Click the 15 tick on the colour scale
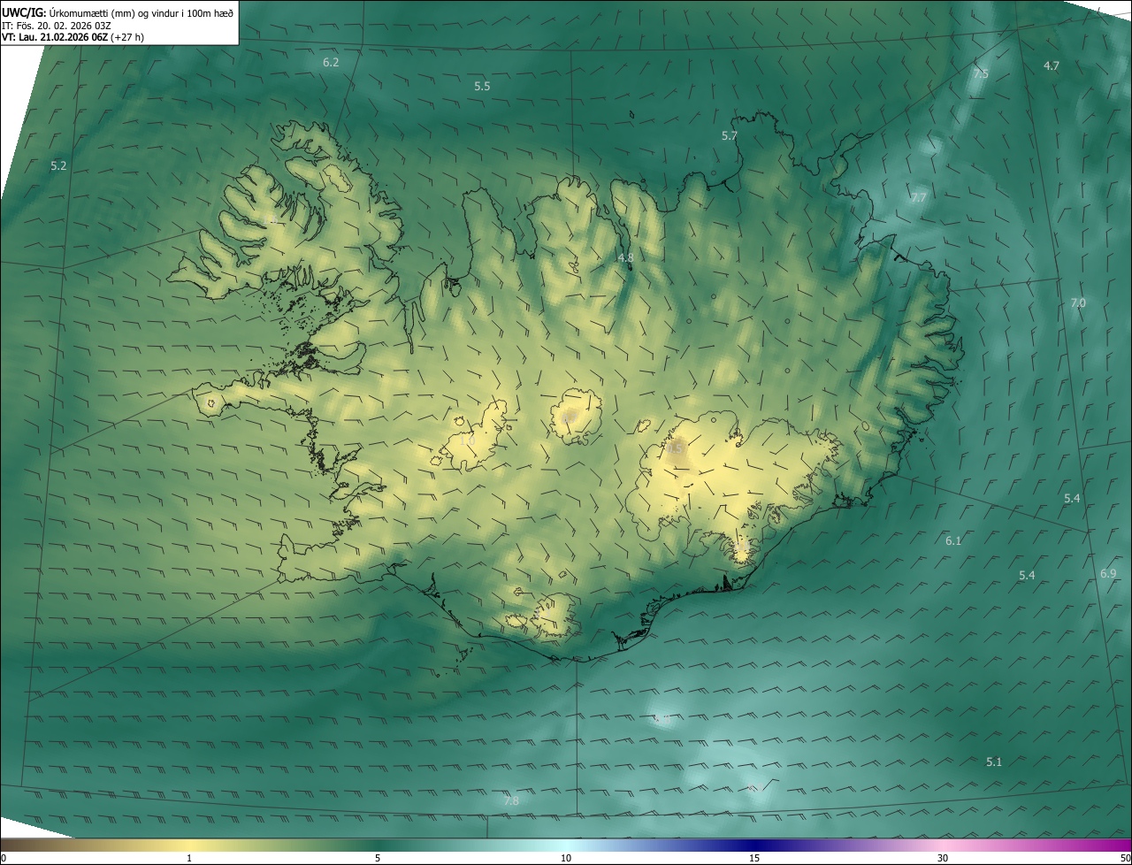This screenshot has width=1132, height=865. (x=754, y=859)
